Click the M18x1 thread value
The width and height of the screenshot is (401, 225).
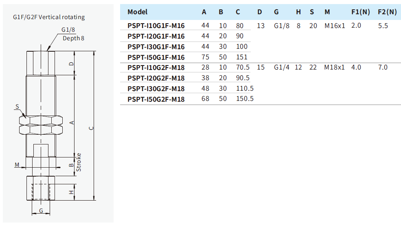[x=335, y=68]
